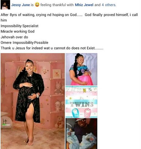Open the large black dress maternity photo

(x=33, y=101)
